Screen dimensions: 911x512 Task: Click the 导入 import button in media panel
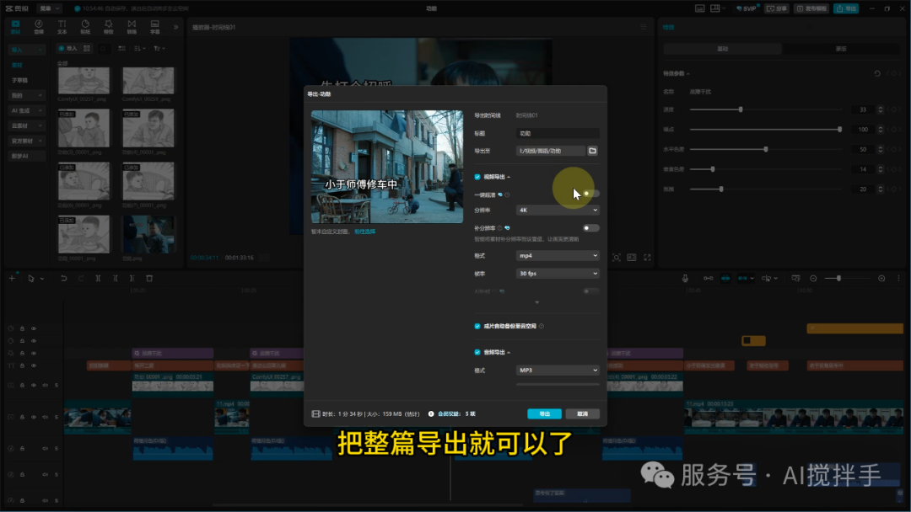coord(68,49)
